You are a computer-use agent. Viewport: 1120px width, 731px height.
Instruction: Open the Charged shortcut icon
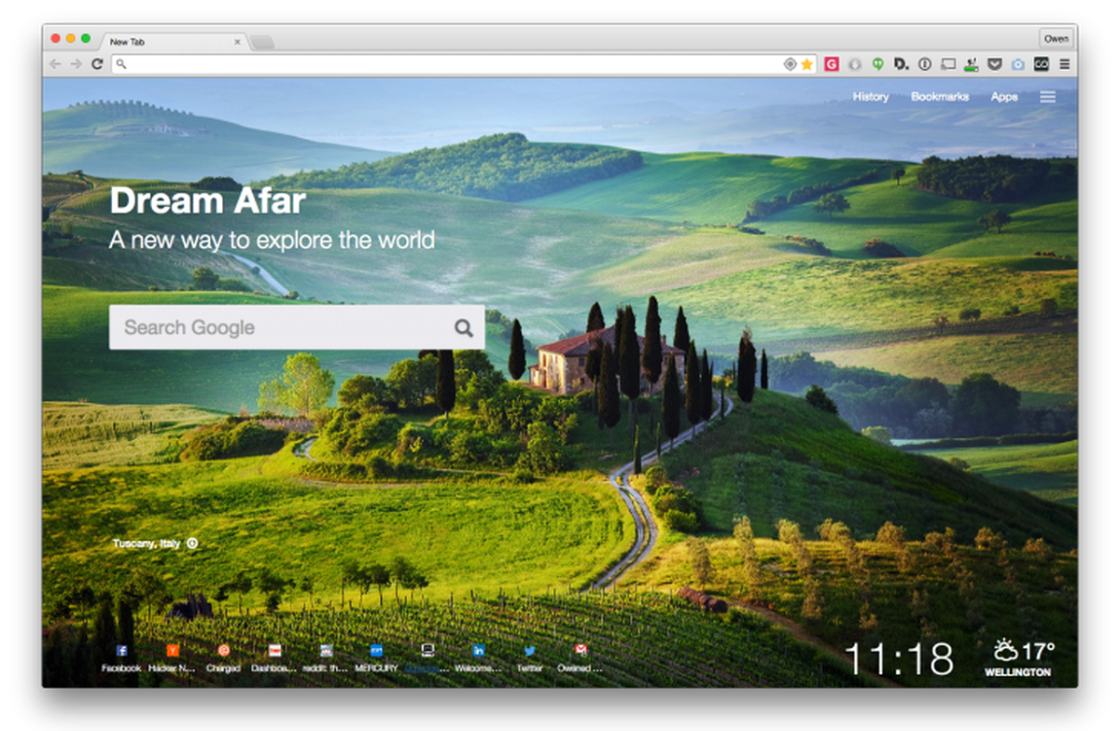[223, 651]
